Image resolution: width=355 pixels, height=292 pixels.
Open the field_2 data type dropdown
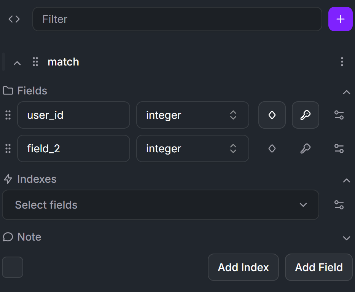[193, 148]
